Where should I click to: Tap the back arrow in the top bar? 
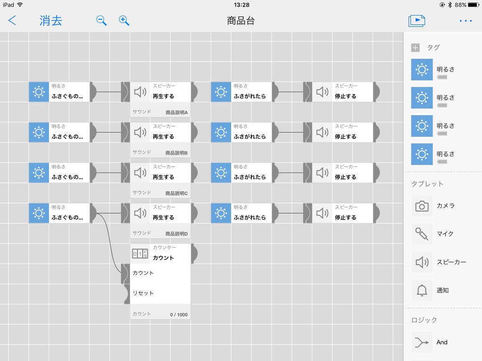(12, 21)
